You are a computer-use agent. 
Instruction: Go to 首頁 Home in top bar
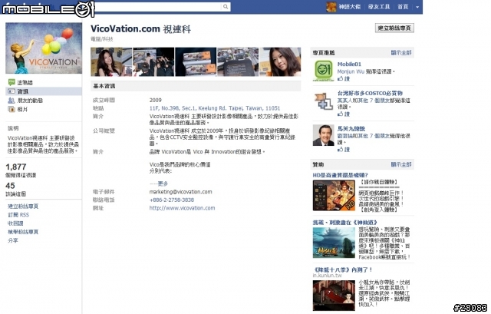[403, 7]
